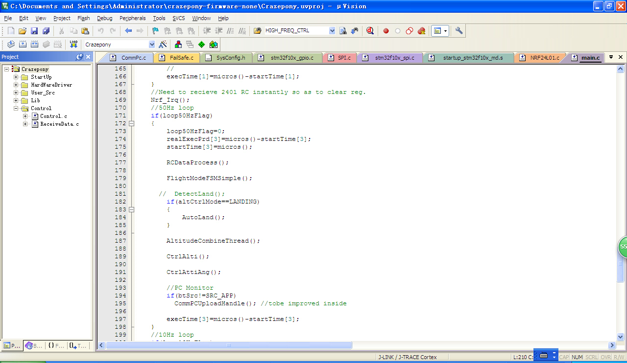This screenshot has width=627, height=363.
Task: Select ReceiveData.c in the project tree
Action: pyautogui.click(x=59, y=124)
